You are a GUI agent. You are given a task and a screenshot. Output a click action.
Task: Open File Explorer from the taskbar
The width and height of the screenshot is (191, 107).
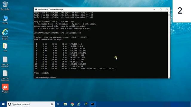tap(65, 104)
